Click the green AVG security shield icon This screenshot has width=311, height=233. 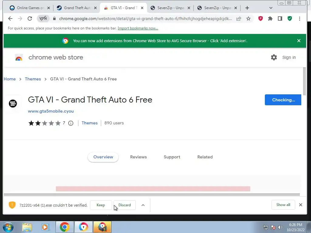(x=290, y=19)
